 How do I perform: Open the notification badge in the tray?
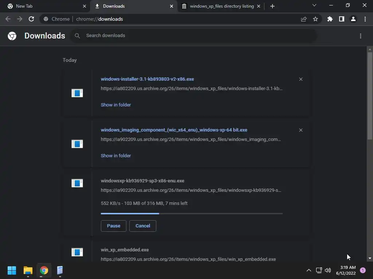363,270
